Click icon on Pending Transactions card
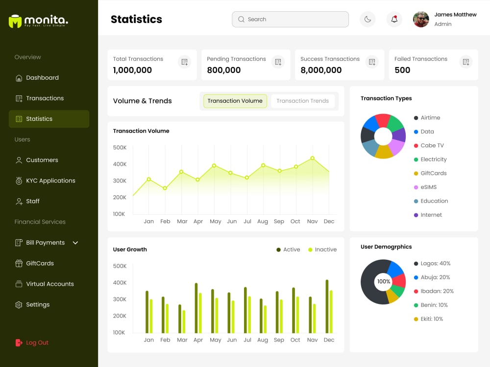The height and width of the screenshot is (367, 490). pos(278,62)
